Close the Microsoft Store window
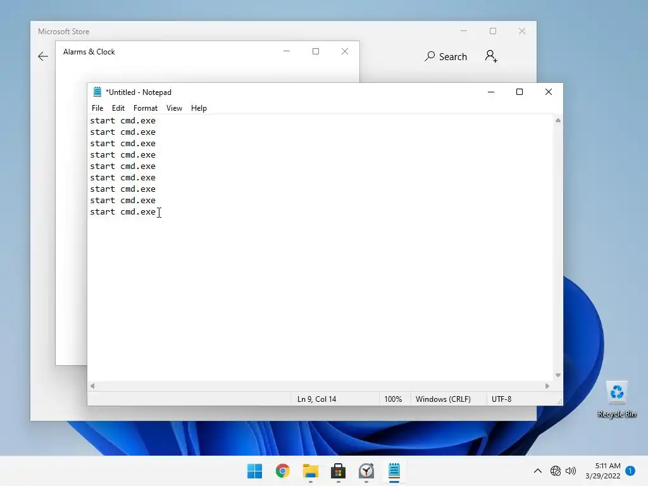Viewport: 648px width, 486px height. (522, 31)
